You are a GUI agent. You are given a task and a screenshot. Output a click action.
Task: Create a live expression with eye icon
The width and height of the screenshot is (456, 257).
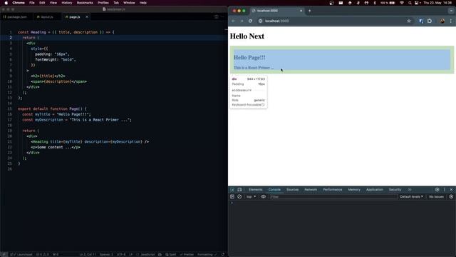pos(263,197)
